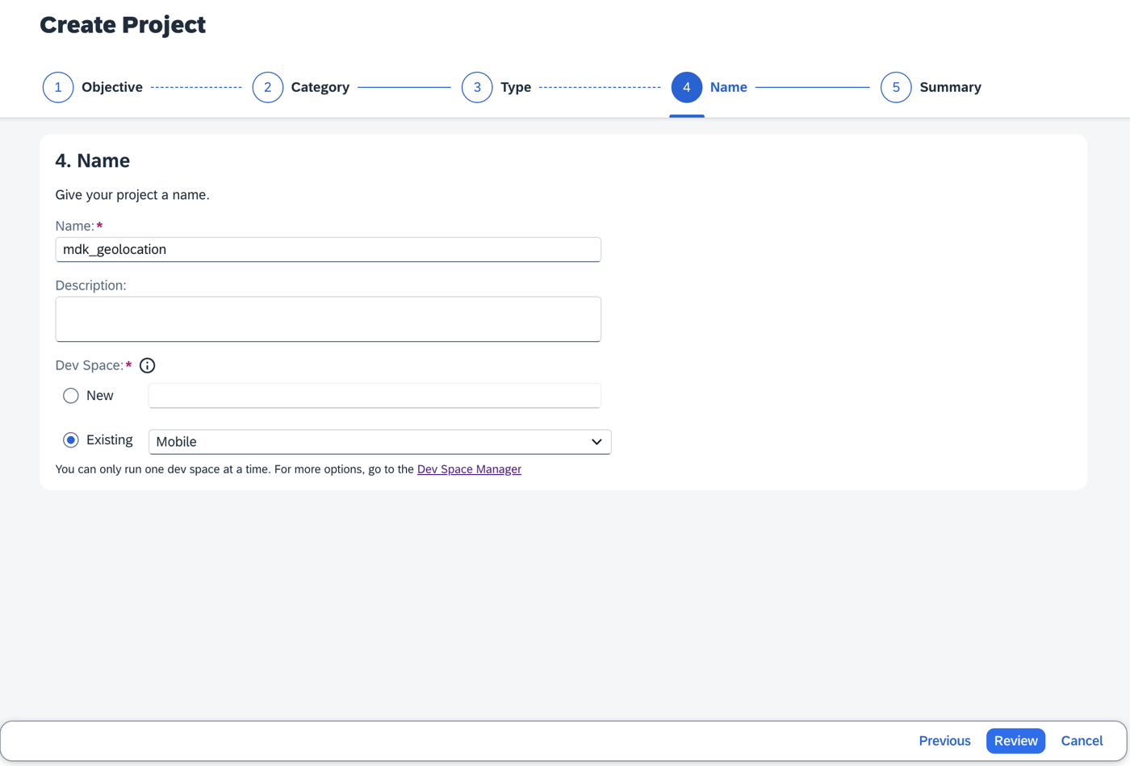Click into the Description text area
The image size is (1130, 766).
[x=328, y=319]
